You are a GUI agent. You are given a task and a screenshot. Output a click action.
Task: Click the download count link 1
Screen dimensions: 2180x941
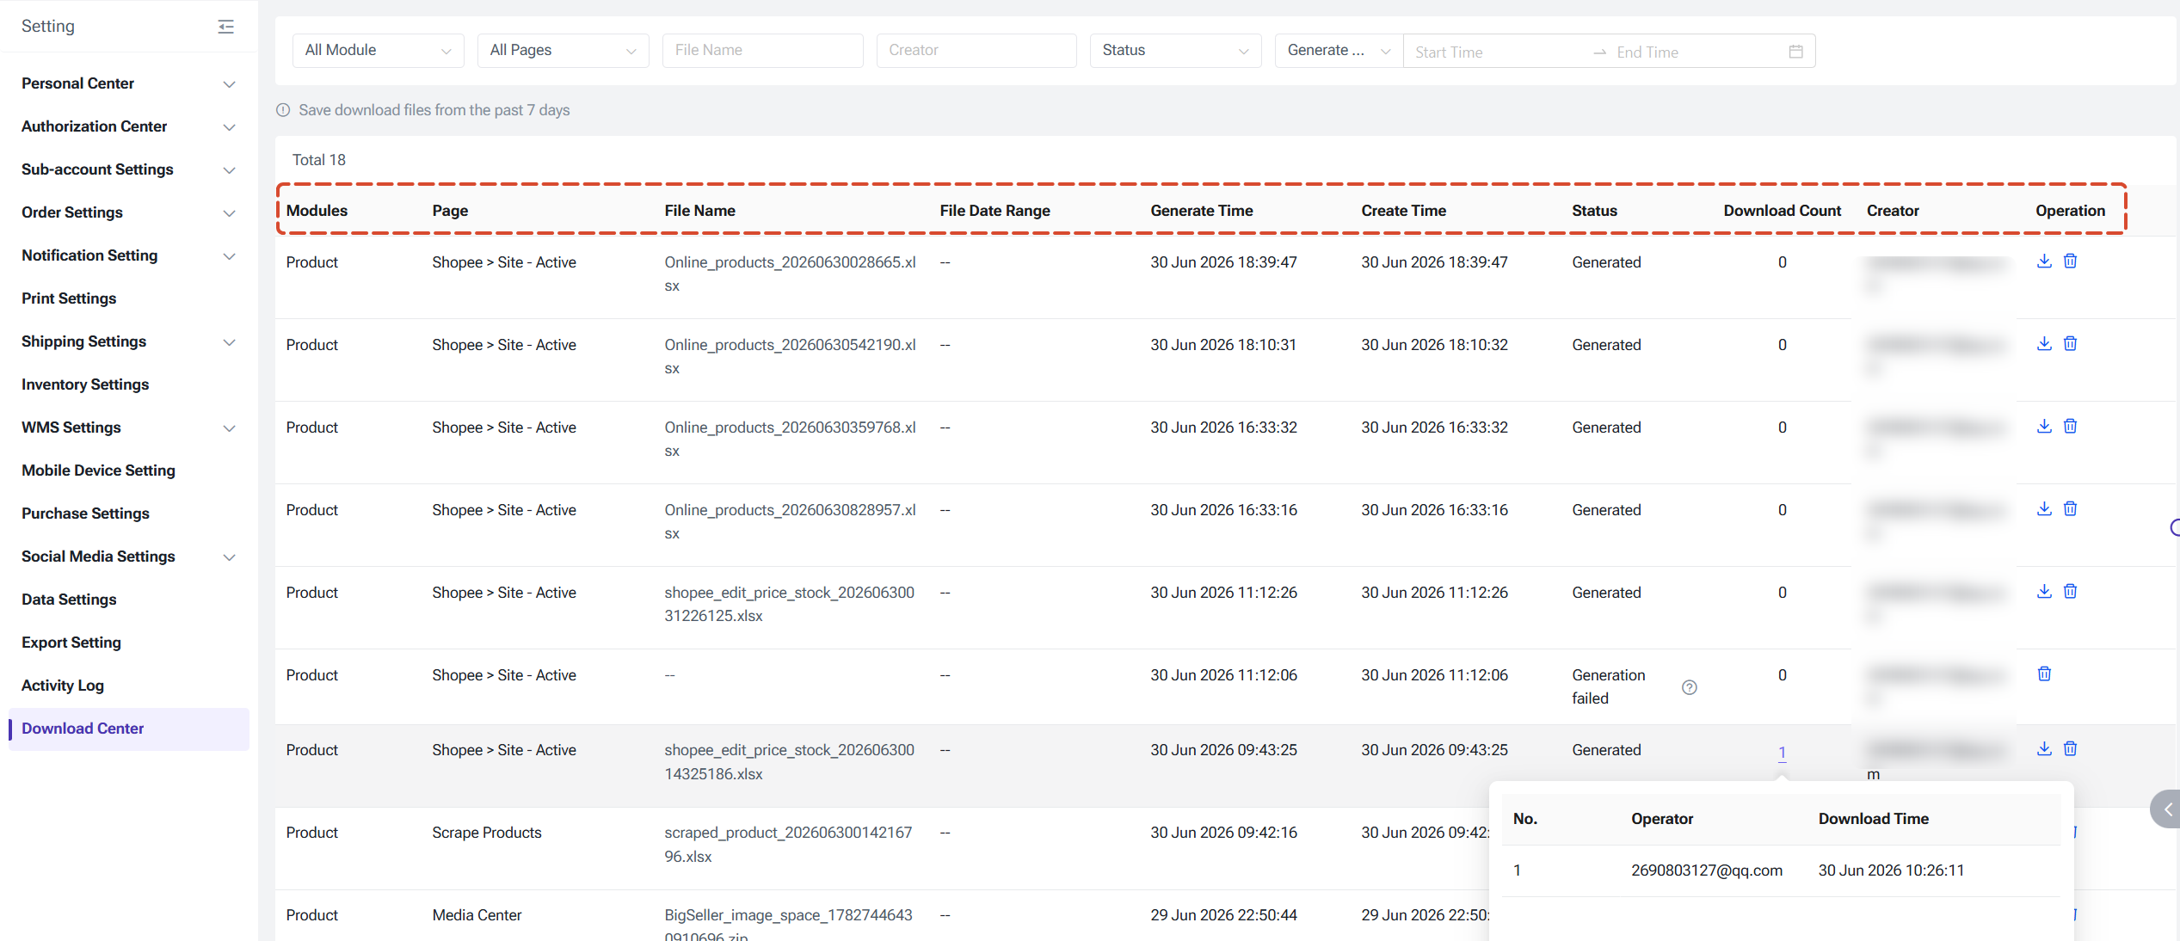coord(1782,753)
